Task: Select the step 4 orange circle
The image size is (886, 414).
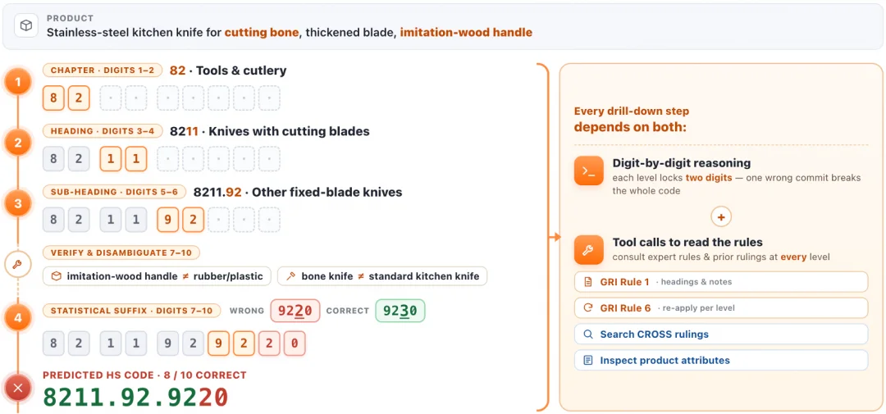Action: (x=17, y=318)
